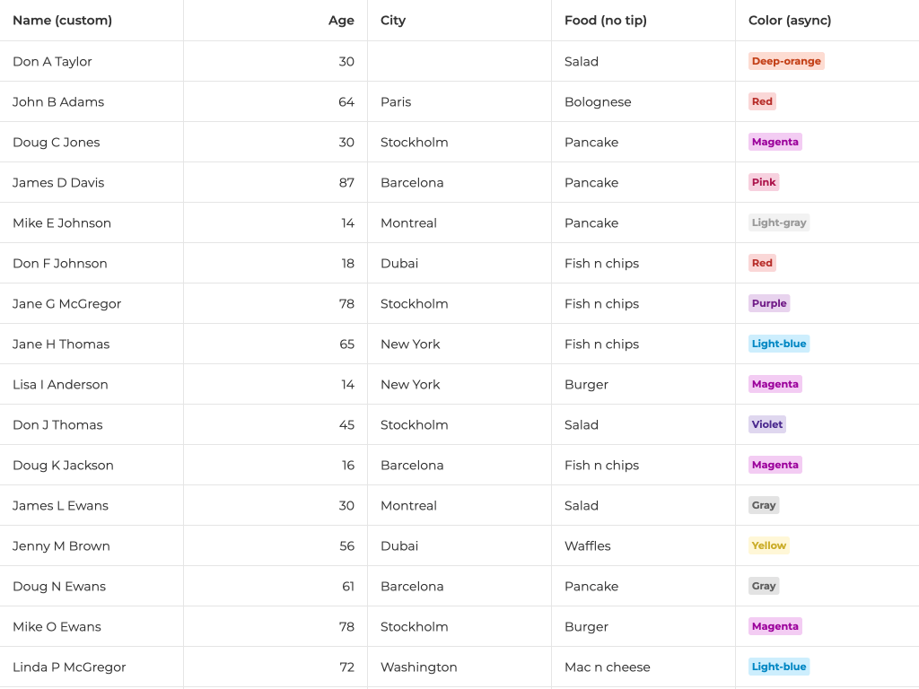Click the Name (custom) column header

click(62, 21)
